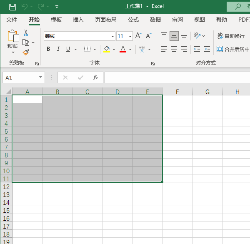Screen dimensions: 250x244
Task: Select the Format Painter brush
Action: coord(26,52)
